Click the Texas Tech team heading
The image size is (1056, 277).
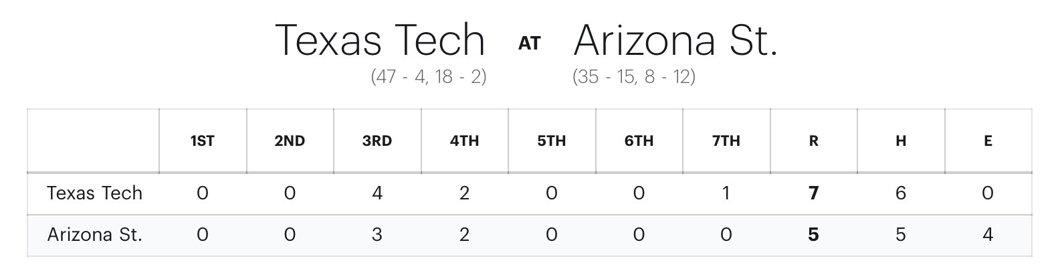(379, 40)
